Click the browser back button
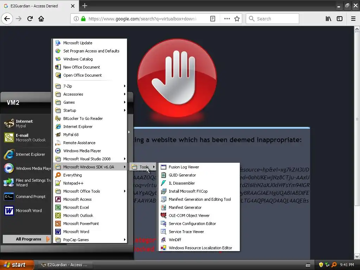The image size is (360, 270). (x=7, y=19)
